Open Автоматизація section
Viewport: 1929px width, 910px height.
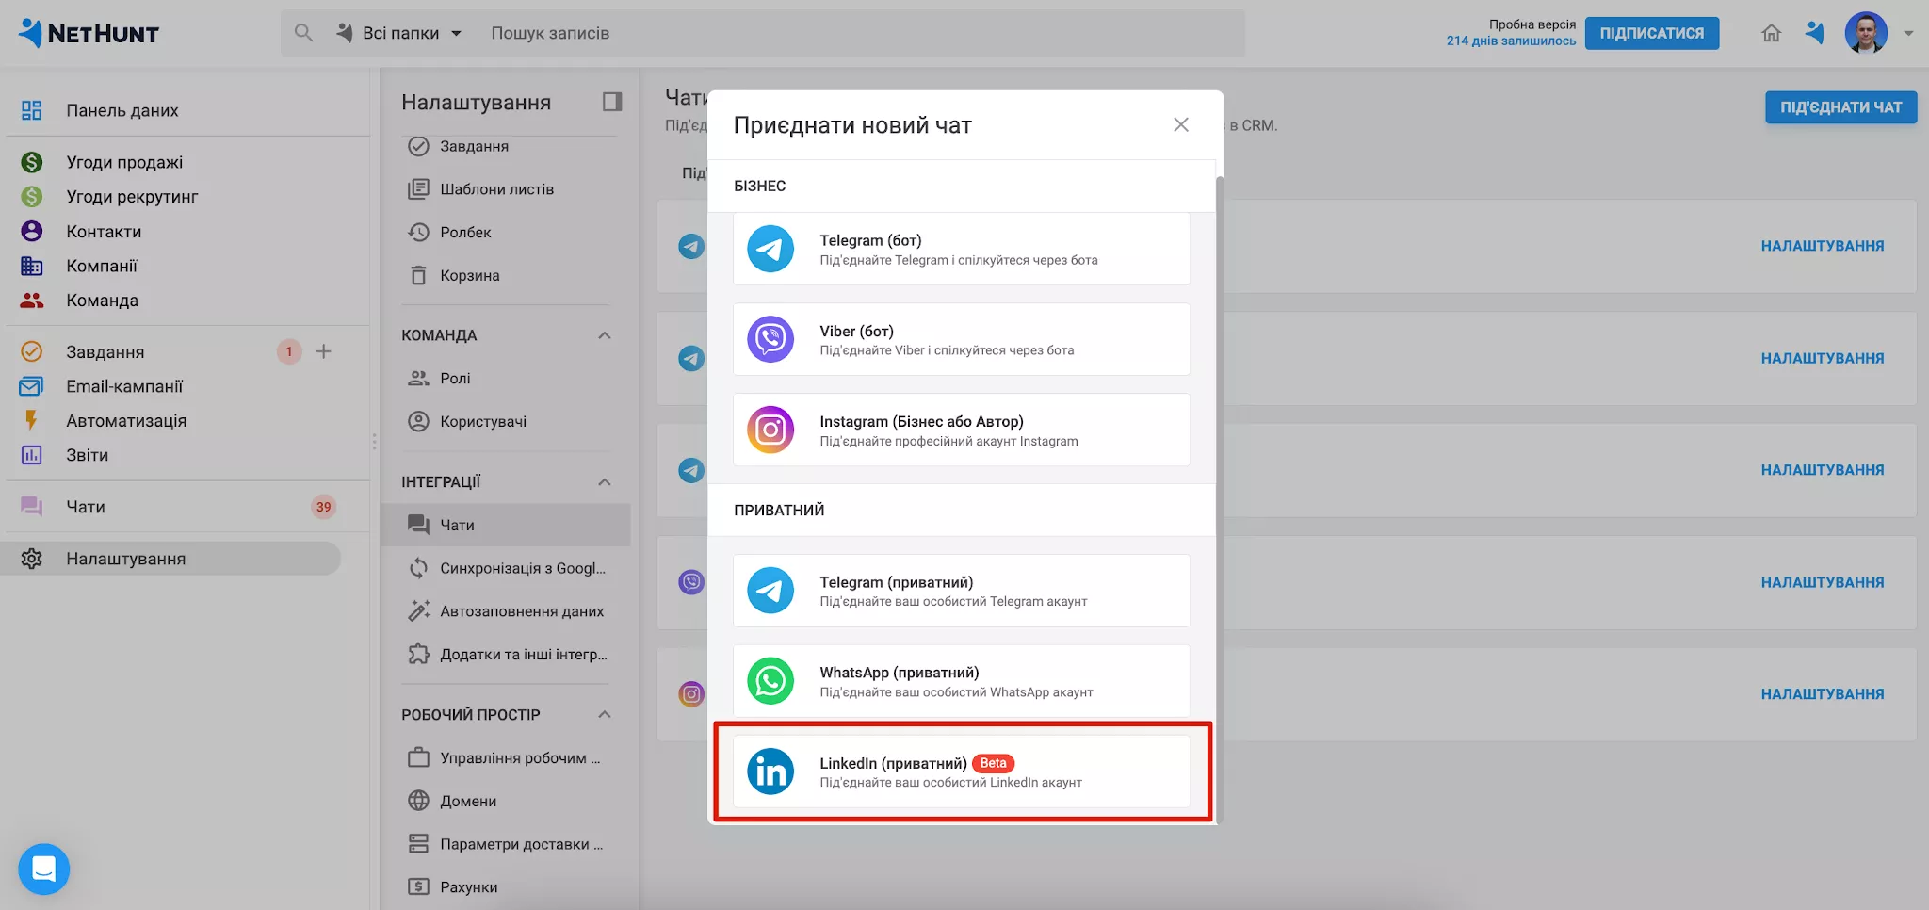pos(126,421)
